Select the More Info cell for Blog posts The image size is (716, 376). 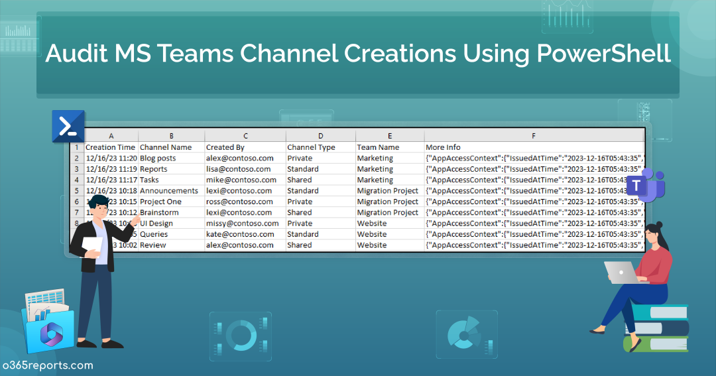pos(534,158)
